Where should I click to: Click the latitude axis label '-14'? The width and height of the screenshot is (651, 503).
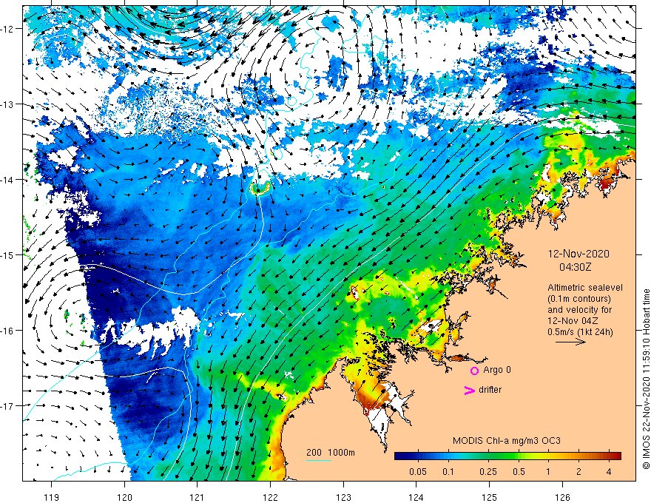8,180
